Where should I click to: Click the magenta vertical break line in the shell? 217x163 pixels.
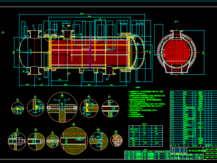90,53
